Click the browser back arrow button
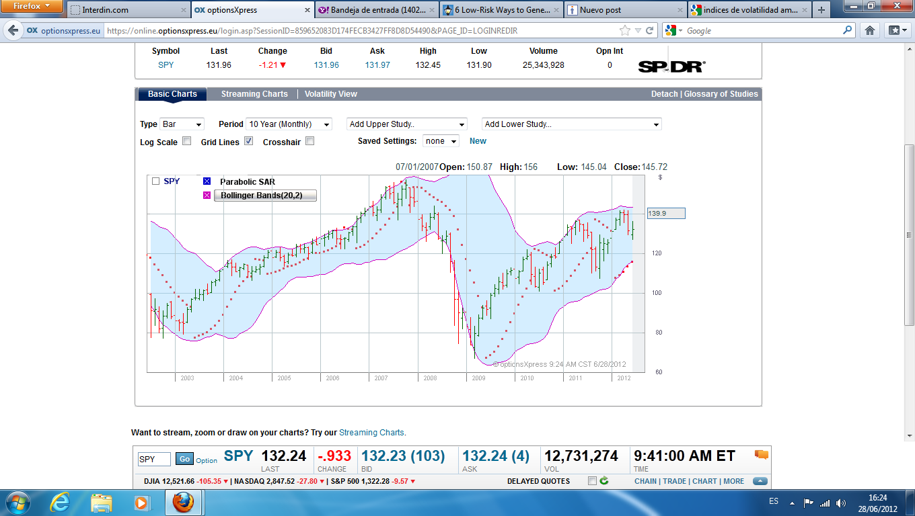The width and height of the screenshot is (915, 516). click(x=12, y=30)
